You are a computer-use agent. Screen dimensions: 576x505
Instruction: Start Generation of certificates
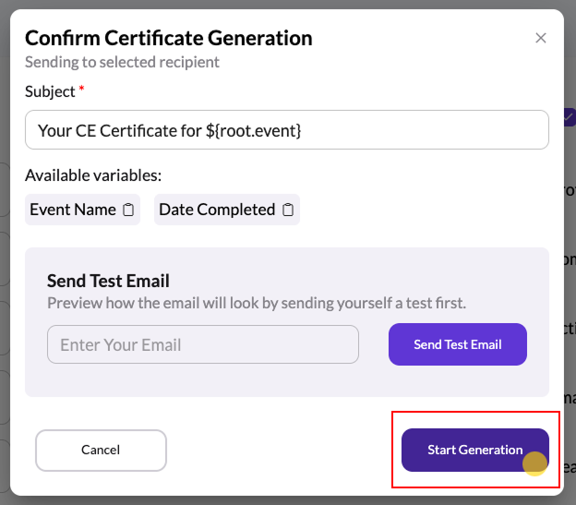click(475, 450)
